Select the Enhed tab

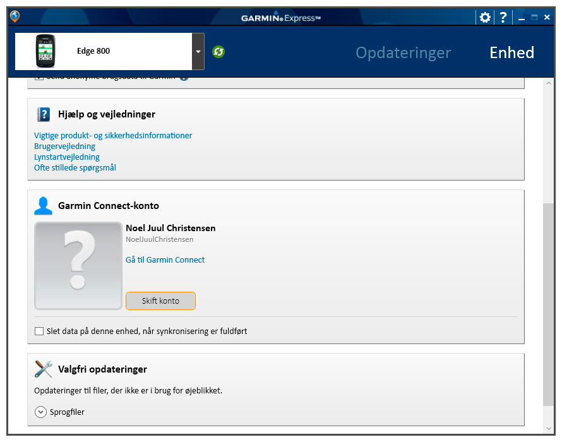[512, 52]
